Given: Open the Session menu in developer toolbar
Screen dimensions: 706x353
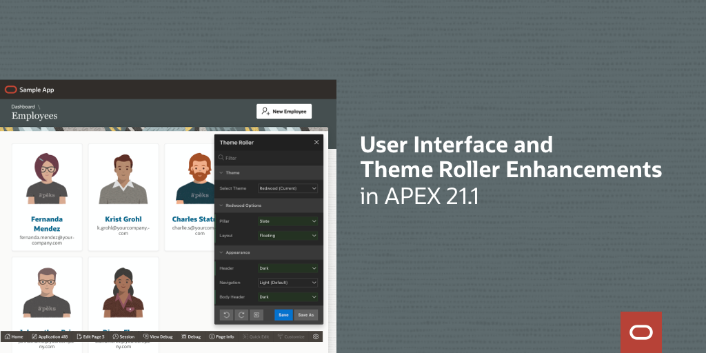Looking at the screenshot, I should [124, 336].
